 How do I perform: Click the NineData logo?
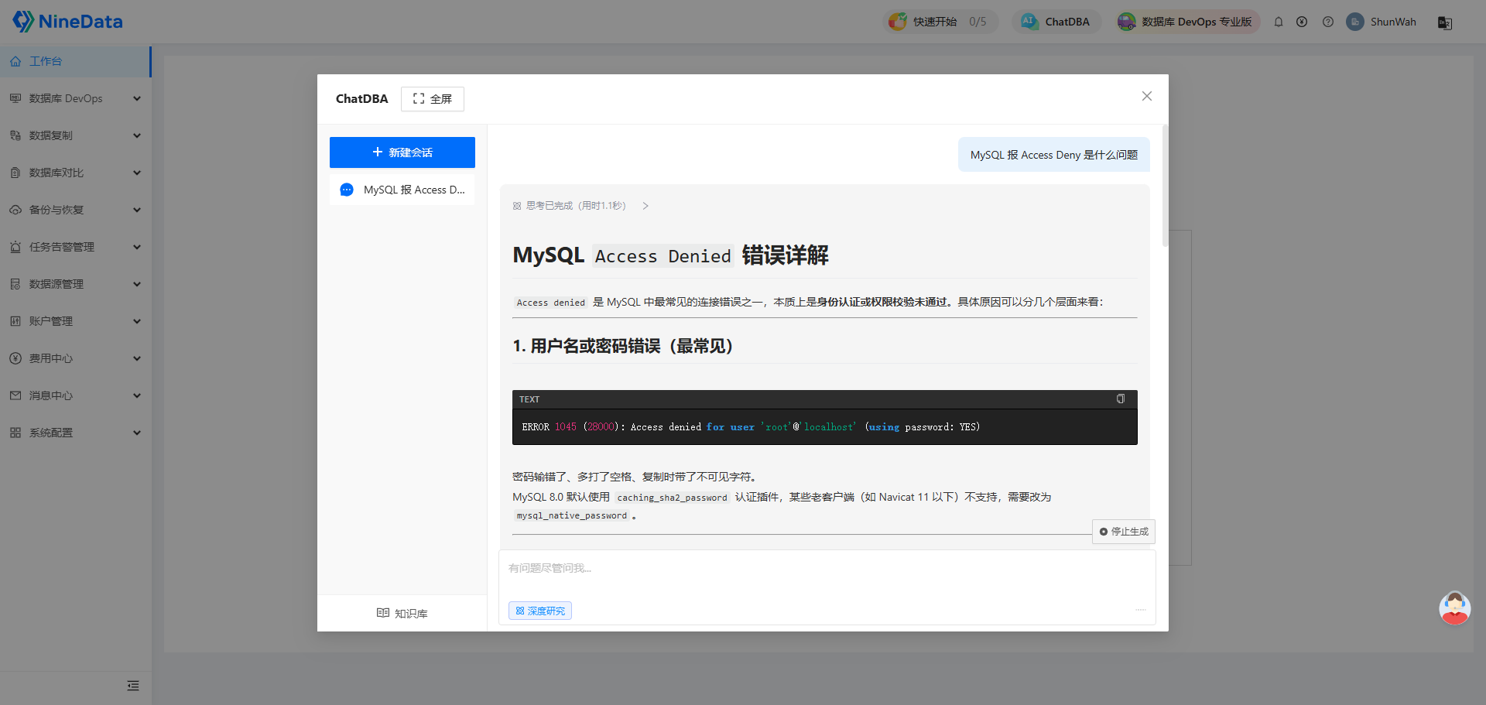pyautogui.click(x=67, y=22)
